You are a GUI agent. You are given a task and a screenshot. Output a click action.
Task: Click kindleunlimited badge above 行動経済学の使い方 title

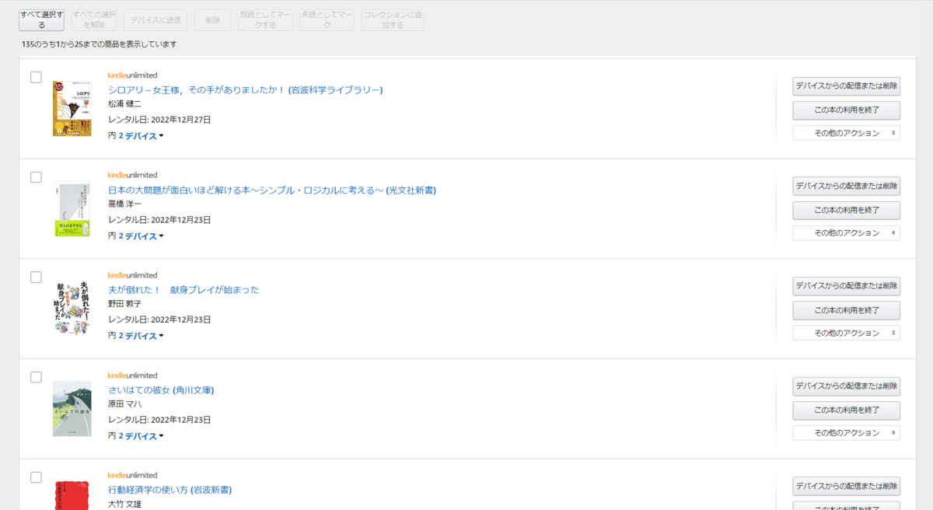132,475
